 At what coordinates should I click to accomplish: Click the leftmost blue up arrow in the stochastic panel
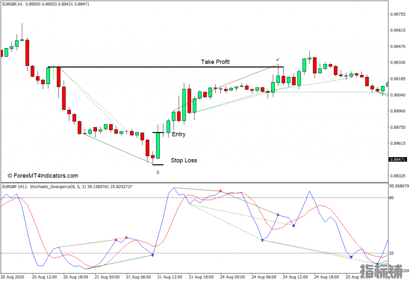click(x=153, y=255)
